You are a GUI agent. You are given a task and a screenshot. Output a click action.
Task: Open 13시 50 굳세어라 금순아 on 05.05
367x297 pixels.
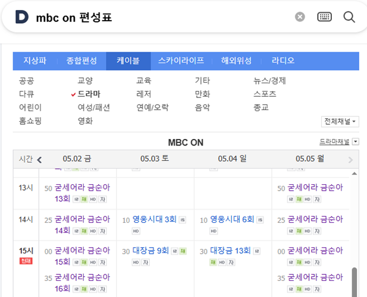[x=315, y=188]
